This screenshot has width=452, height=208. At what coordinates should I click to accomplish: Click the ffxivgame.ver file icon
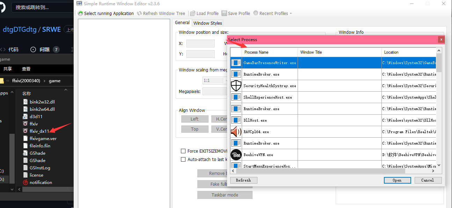[x=25, y=138]
